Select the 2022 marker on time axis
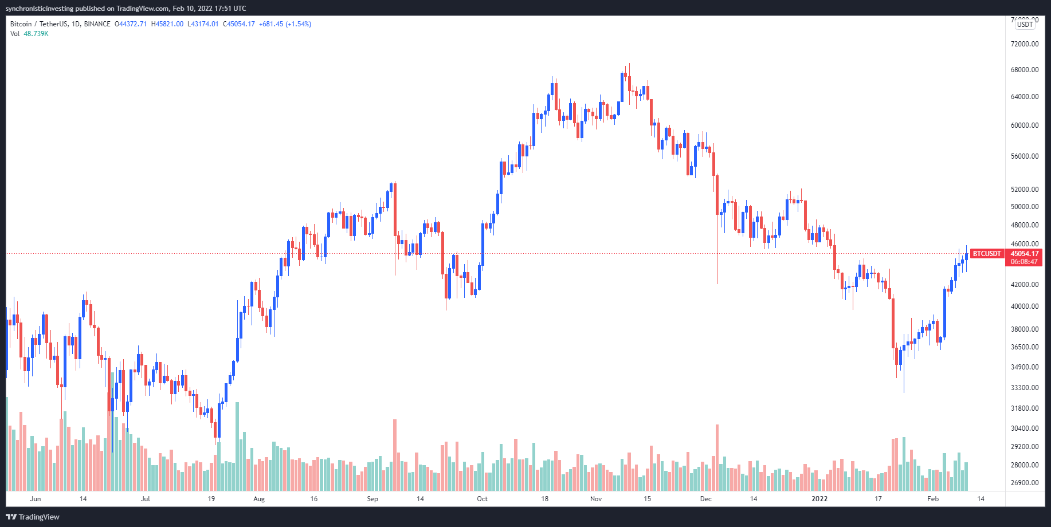The width and height of the screenshot is (1051, 527). (x=819, y=499)
